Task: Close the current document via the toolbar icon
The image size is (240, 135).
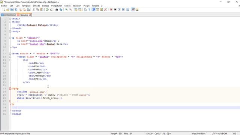Action: coord(20,10)
